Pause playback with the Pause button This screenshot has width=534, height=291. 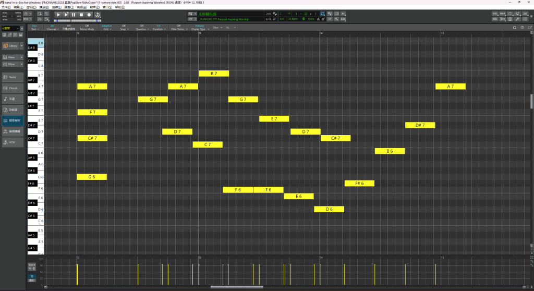coord(74,15)
